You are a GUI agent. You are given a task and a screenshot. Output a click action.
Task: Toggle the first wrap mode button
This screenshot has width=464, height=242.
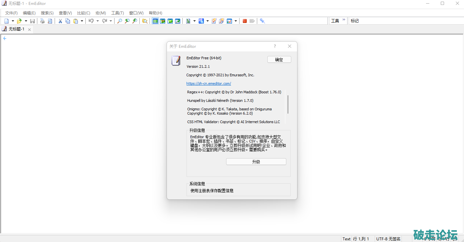pyautogui.click(x=155, y=21)
